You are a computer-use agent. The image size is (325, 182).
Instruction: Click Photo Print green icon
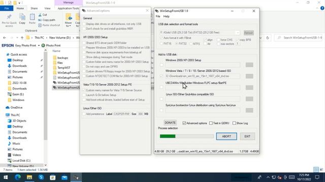click(x=43, y=45)
